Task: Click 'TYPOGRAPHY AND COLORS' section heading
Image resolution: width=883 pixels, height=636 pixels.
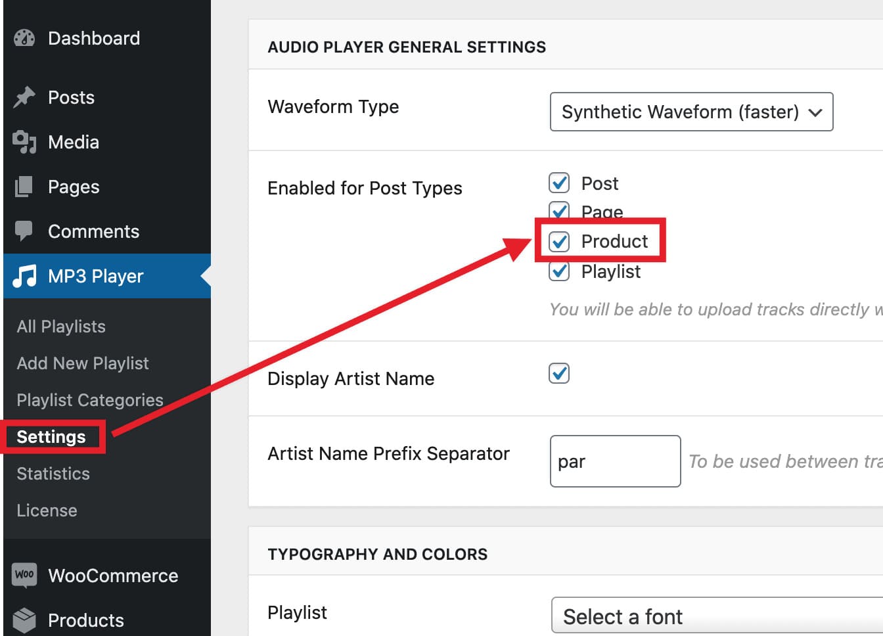Action: tap(378, 555)
